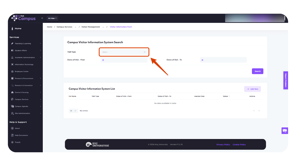
Task: Open the chat support icon
Action: tap(285, 131)
